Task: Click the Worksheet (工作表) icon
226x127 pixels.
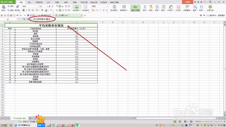Action: coord(179,7)
